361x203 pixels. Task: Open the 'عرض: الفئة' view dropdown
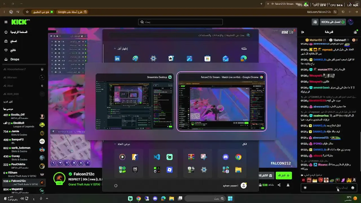tap(122, 144)
